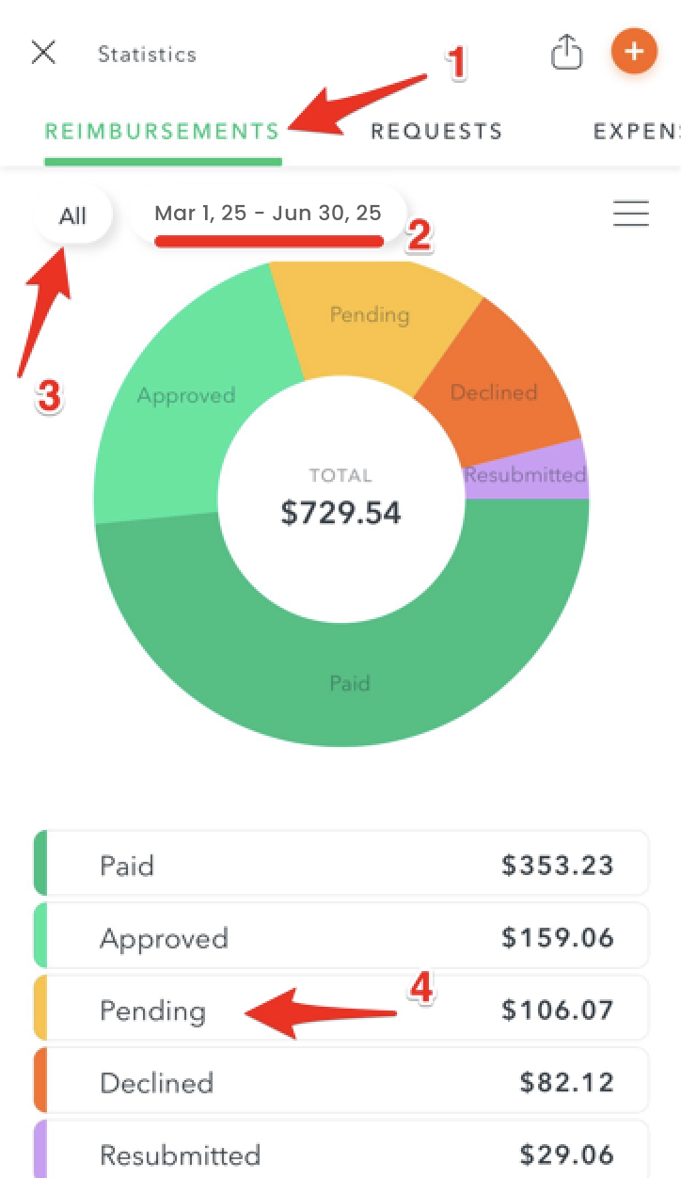This screenshot has width=681, height=1178.
Task: Open the Mar 1 – Jun 30 date range picker
Action: coord(268,214)
